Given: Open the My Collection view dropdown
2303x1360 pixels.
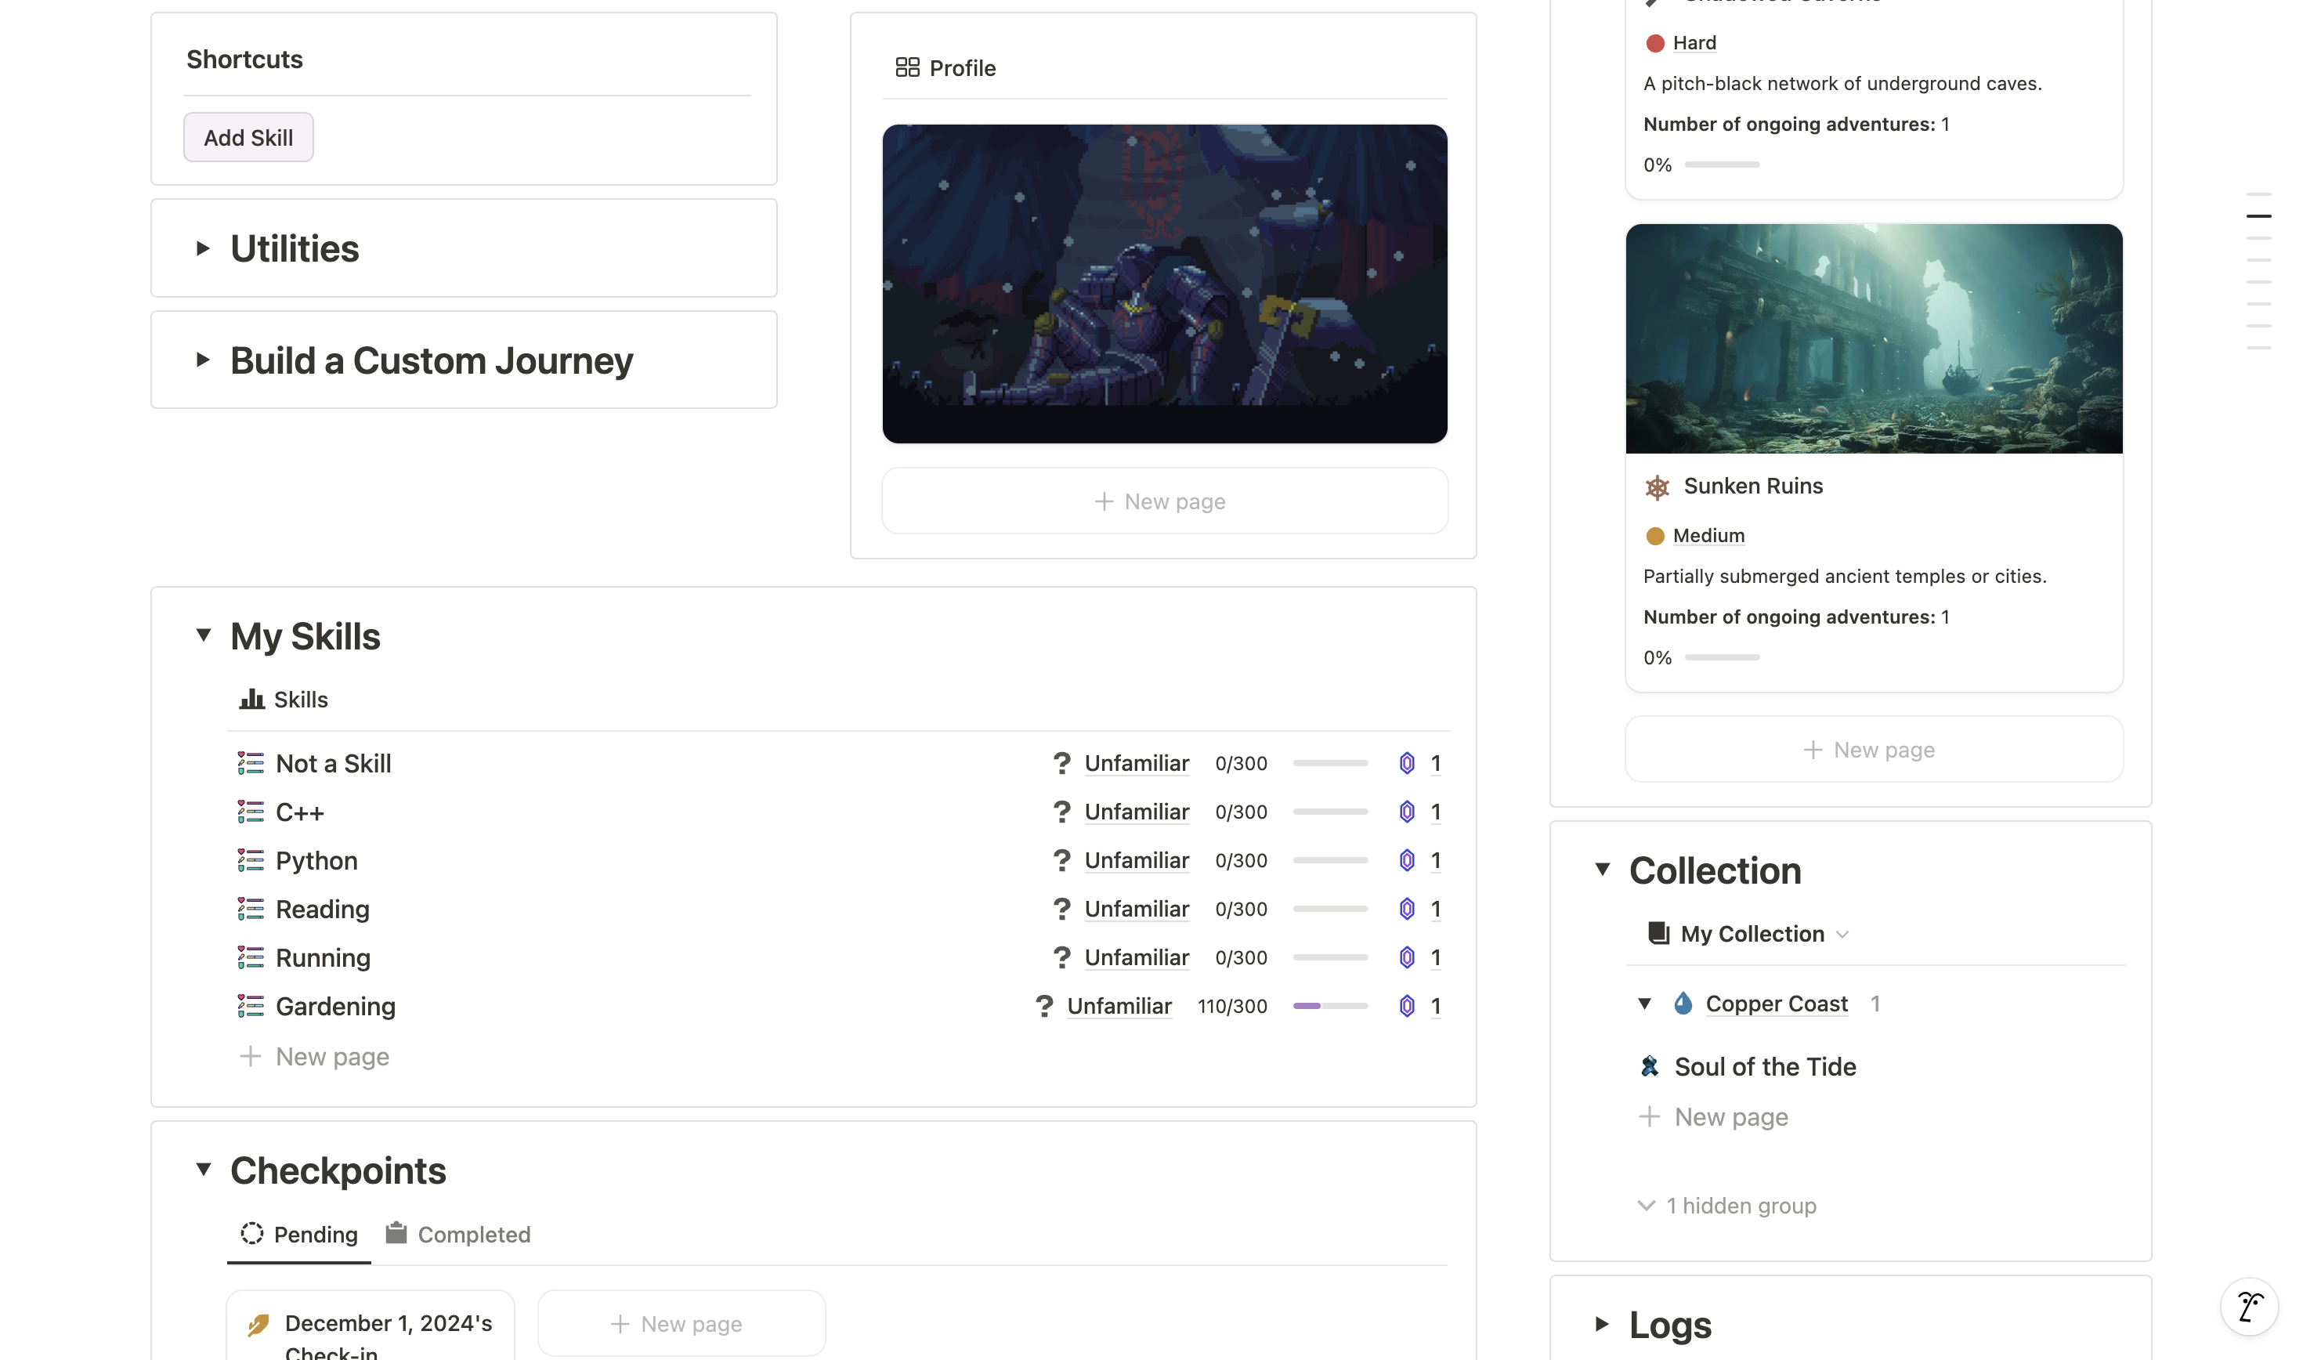Looking at the screenshot, I should tap(1752, 934).
